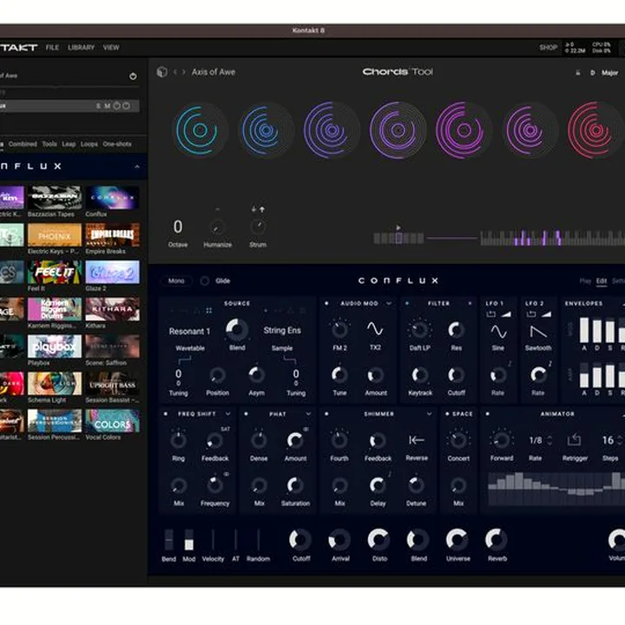
Task: Toggle the Freq Shift section on/off dot
Action: point(166,414)
